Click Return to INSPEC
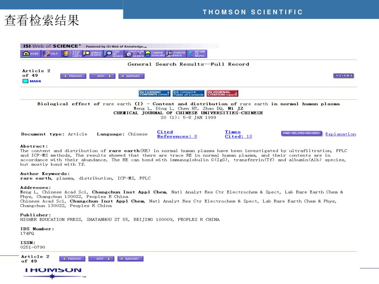The width and height of the screenshot is (379, 284). pos(197,54)
